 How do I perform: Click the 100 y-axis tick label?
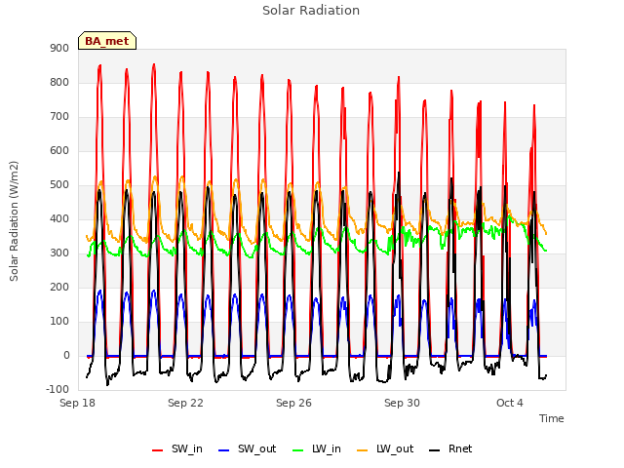[x=59, y=322]
